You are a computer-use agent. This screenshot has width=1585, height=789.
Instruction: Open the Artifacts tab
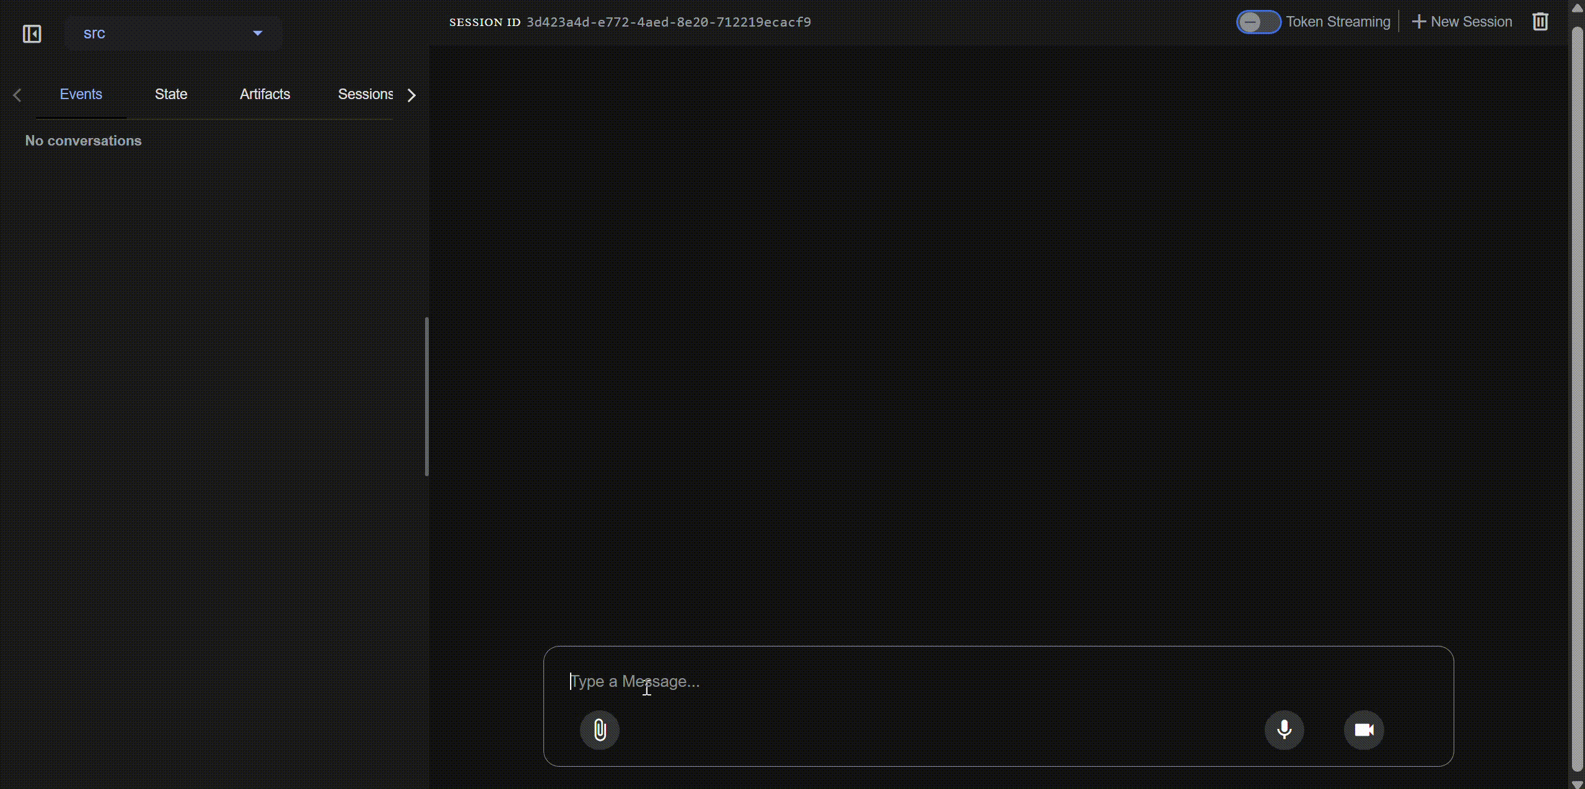(x=264, y=94)
